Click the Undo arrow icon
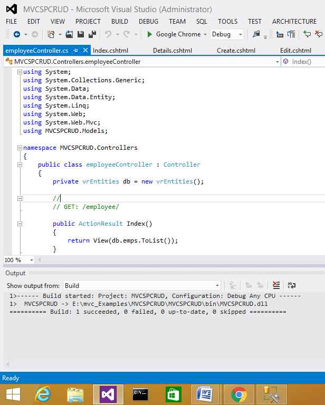 (108, 34)
